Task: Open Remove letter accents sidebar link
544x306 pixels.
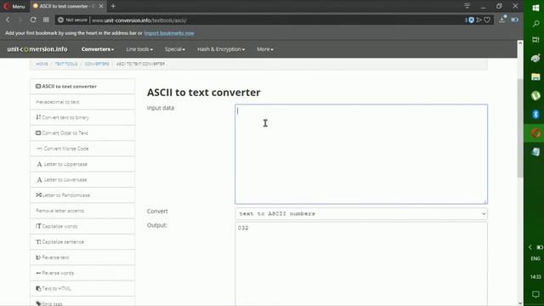Action: click(82, 211)
